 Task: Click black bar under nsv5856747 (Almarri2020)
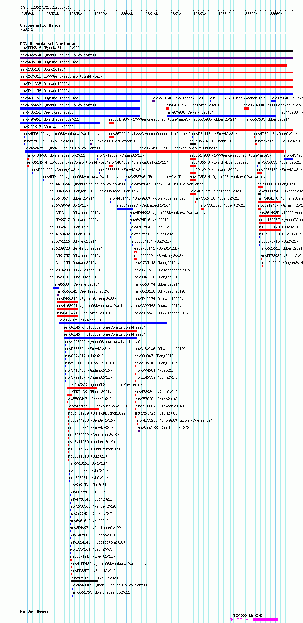pyautogui.click(x=193, y=144)
